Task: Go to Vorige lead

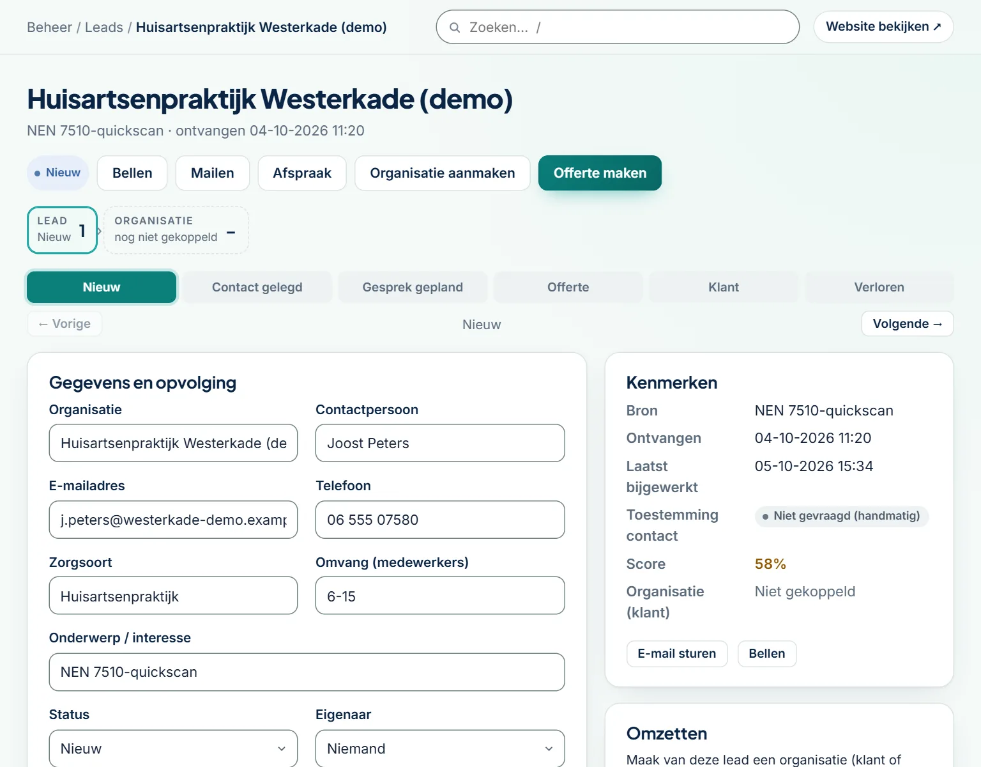Action: 65,323
